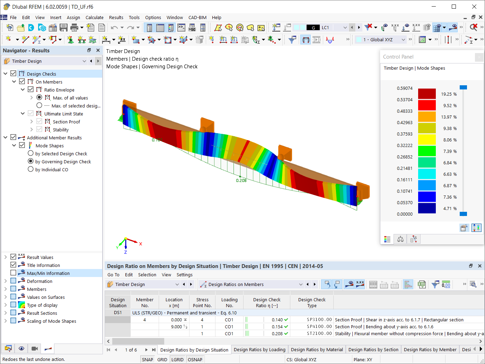Click the new node star icon

[x=8, y=40]
